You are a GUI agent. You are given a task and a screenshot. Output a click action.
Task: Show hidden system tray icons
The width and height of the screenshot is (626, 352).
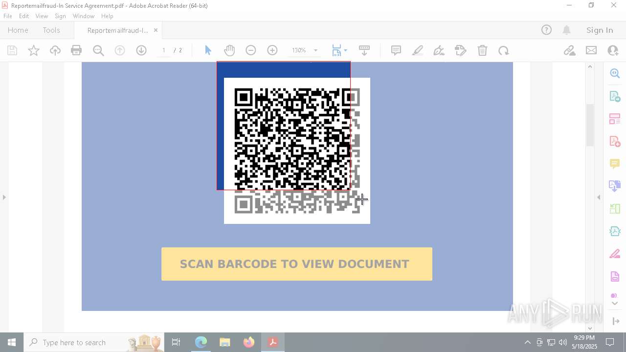(x=527, y=342)
